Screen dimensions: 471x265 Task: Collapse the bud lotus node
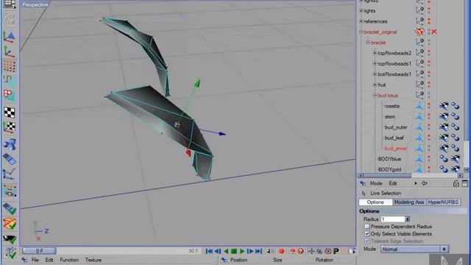click(x=375, y=95)
